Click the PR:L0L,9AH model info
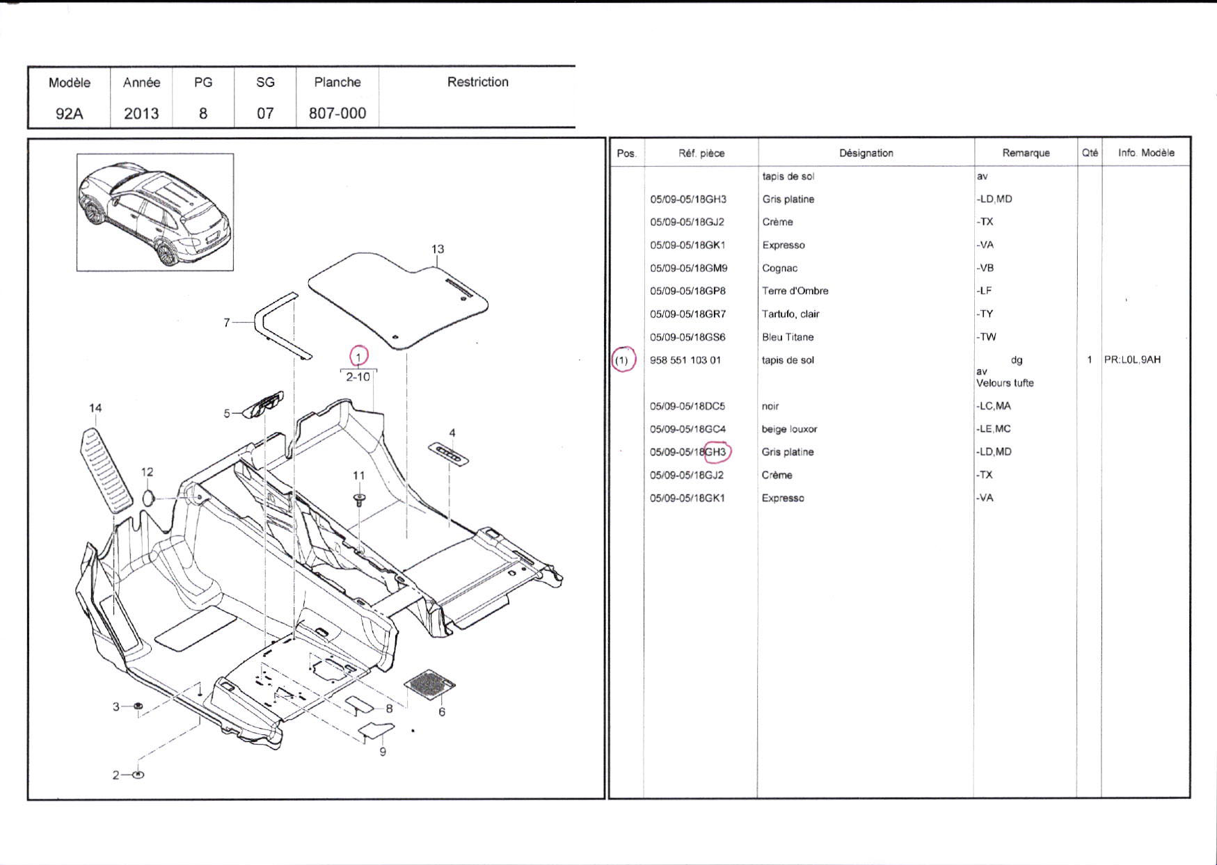Screen dimensions: 1217x865 1132,360
